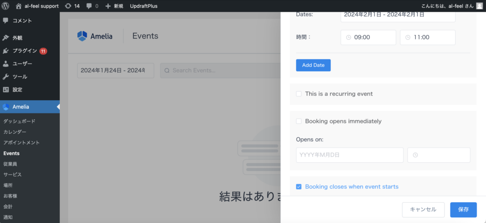Open the al-feel support home icon

[19, 6]
